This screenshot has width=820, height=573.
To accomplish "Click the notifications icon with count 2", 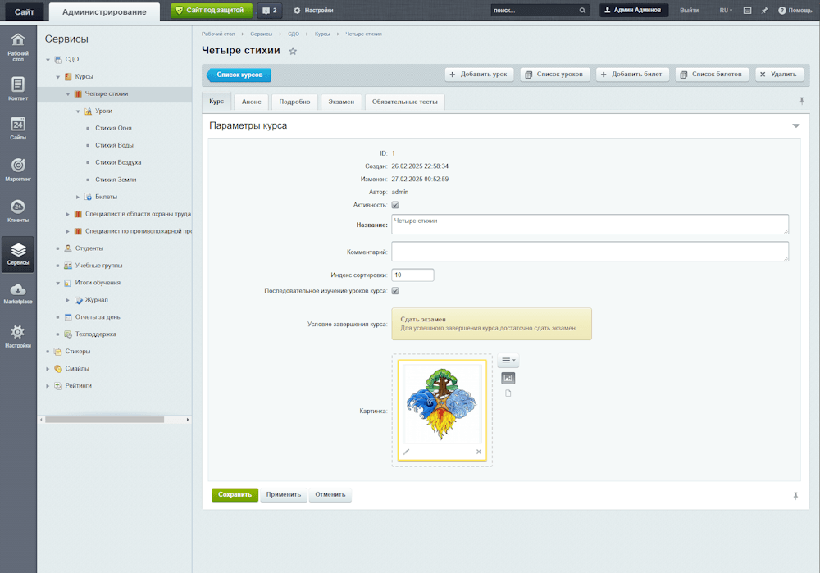I will click(x=270, y=11).
